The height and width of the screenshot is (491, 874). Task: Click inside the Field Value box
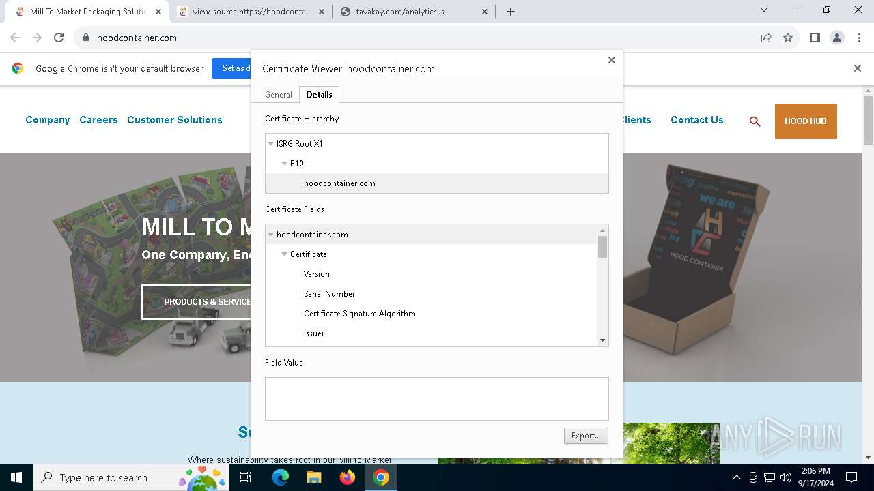437,399
